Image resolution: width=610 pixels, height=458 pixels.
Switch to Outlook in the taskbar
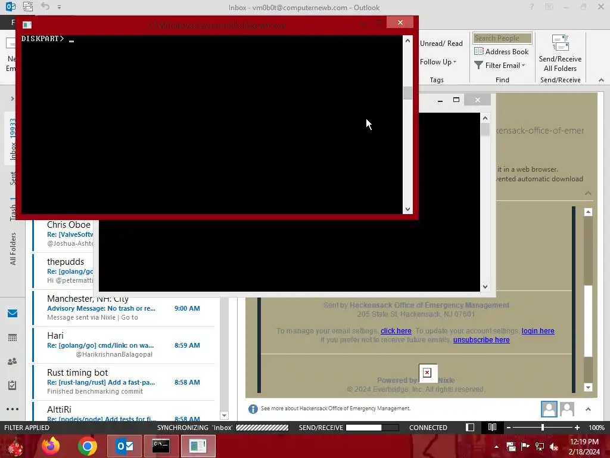pos(124,446)
